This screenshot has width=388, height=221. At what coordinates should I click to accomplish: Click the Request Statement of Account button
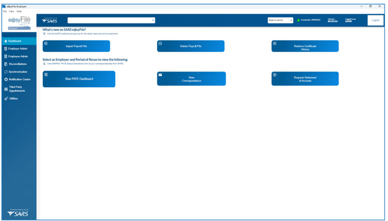point(305,78)
